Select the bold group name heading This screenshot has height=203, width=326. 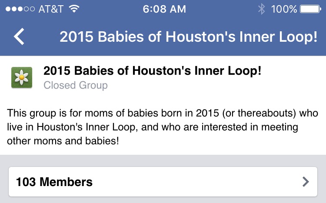152,71
